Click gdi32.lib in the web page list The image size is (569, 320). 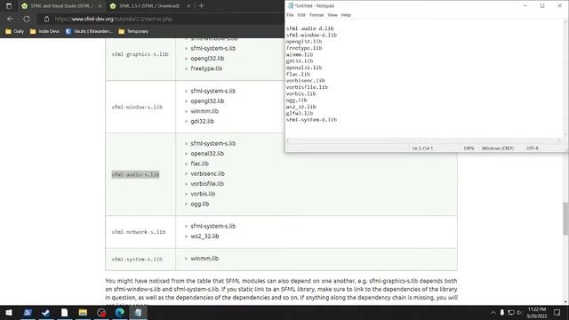pyautogui.click(x=202, y=121)
